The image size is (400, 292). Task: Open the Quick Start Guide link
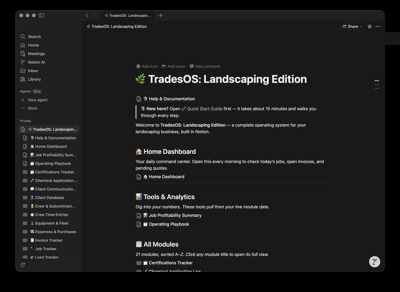click(x=202, y=109)
